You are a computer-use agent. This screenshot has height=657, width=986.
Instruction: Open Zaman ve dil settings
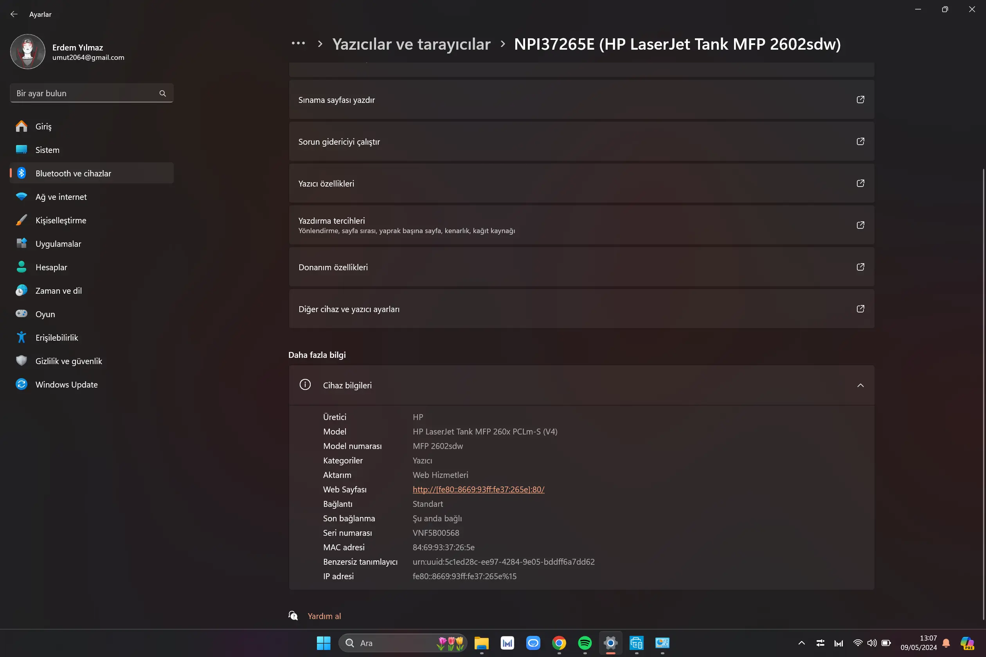pyautogui.click(x=92, y=290)
